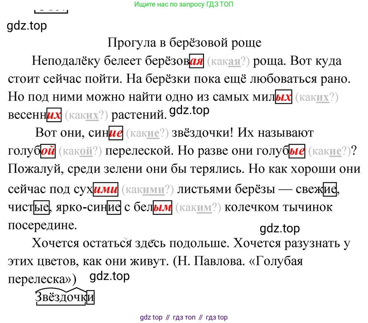368x323 pixels.
Task: Click the gray hint "(какая?)"
Action: [x=228, y=61]
